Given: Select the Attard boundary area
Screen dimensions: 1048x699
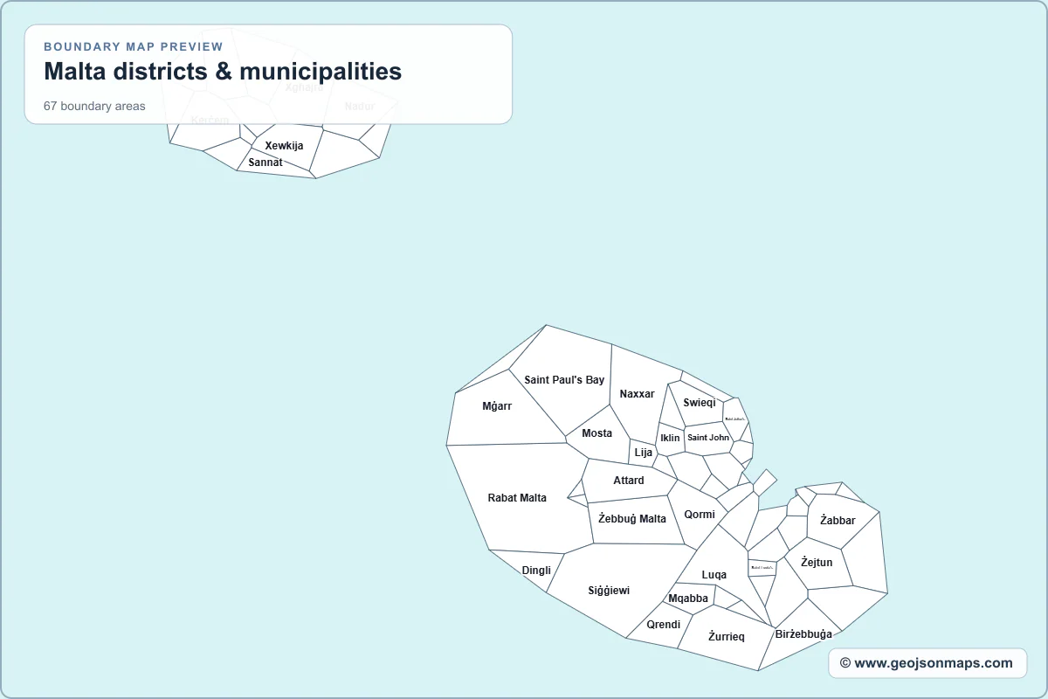Looking at the screenshot, I should (629, 481).
